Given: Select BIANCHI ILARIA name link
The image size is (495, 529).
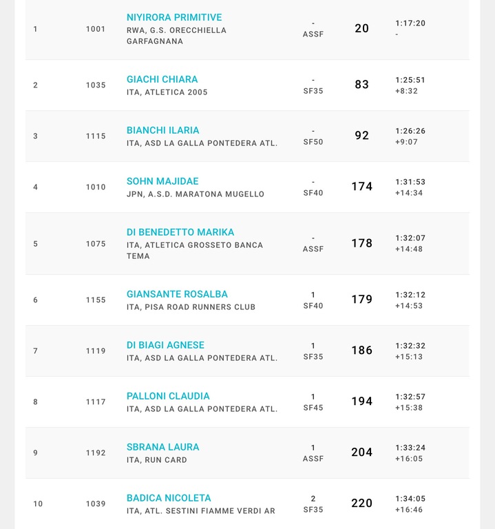Looking at the screenshot, I should pyautogui.click(x=163, y=130).
